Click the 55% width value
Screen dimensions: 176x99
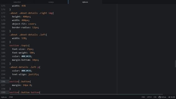(24, 38)
